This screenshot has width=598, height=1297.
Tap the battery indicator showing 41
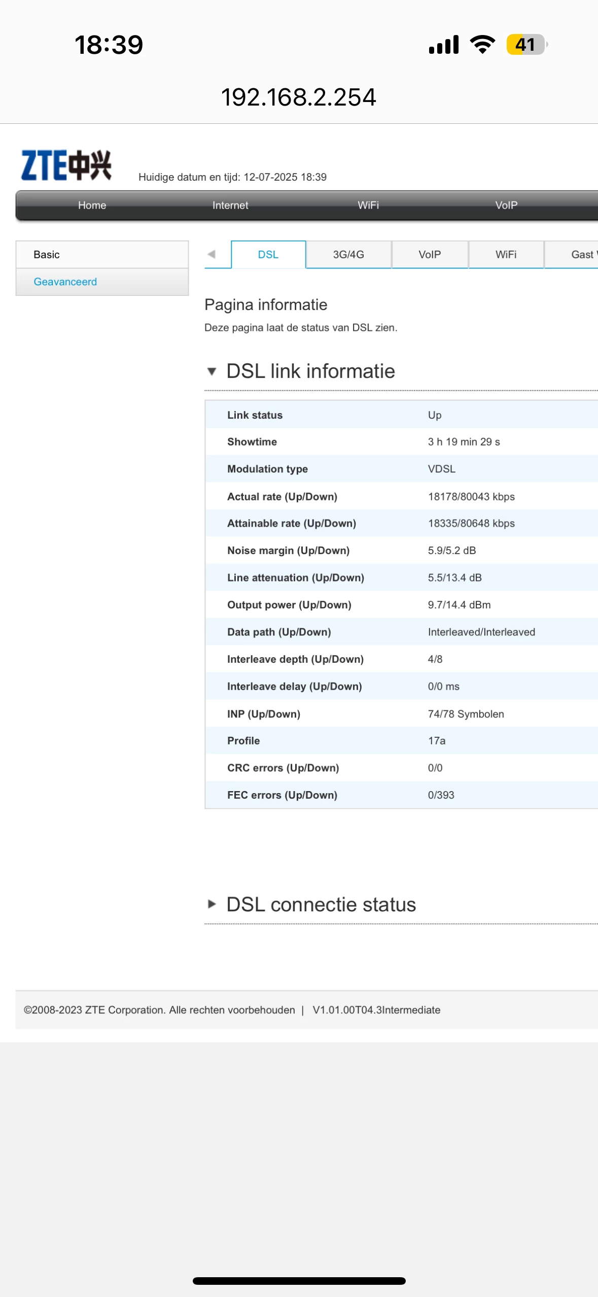(527, 45)
